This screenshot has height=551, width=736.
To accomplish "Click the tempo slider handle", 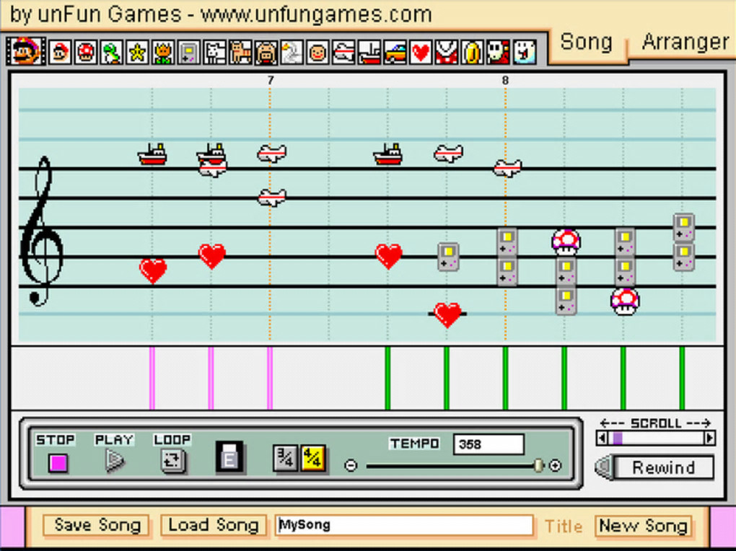I will (539, 466).
